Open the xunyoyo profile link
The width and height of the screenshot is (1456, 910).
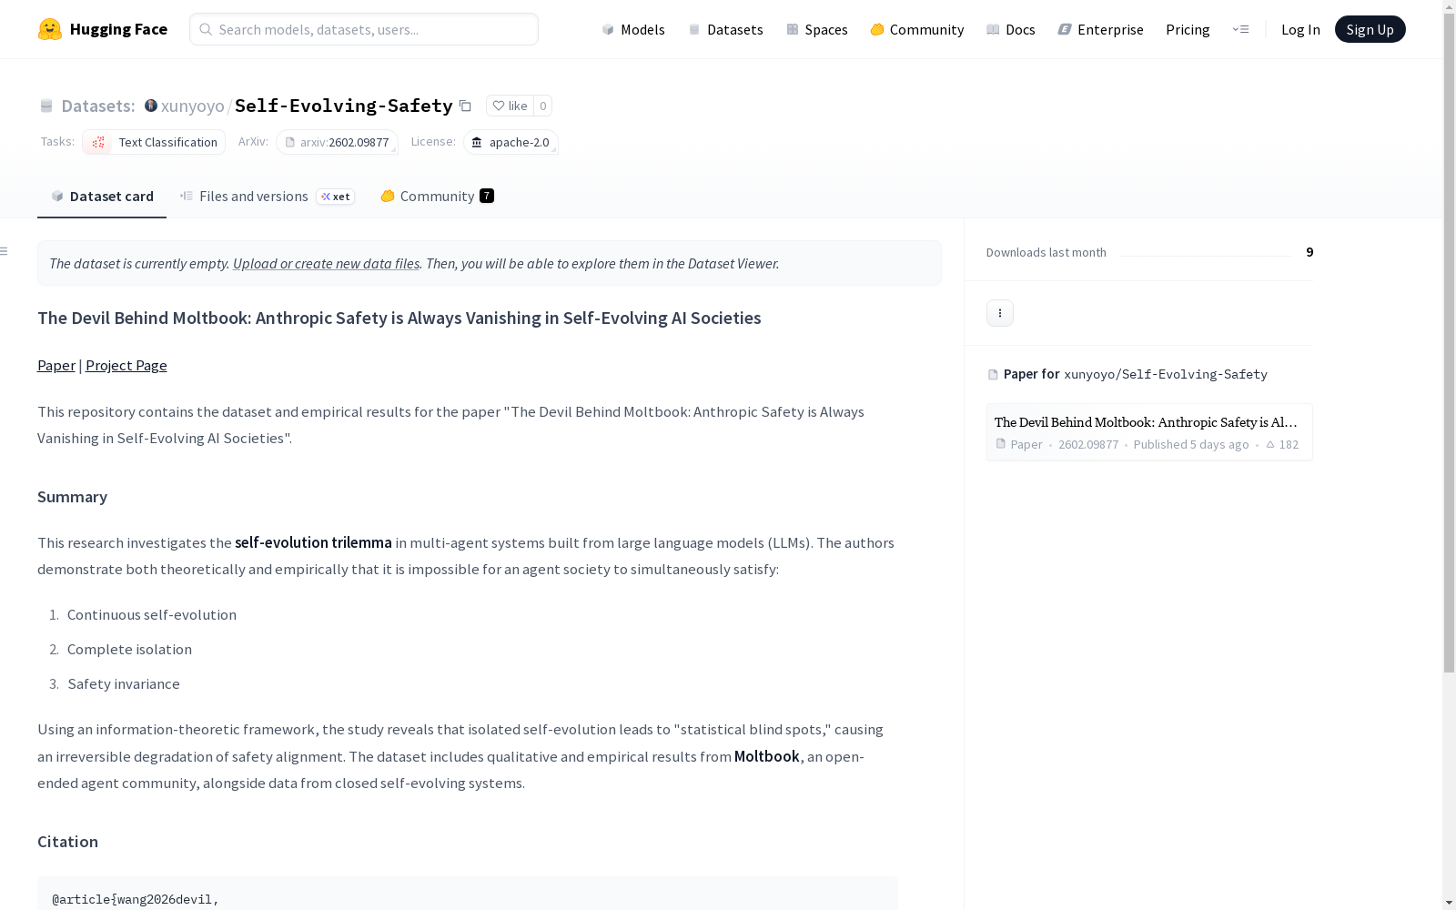click(x=192, y=106)
